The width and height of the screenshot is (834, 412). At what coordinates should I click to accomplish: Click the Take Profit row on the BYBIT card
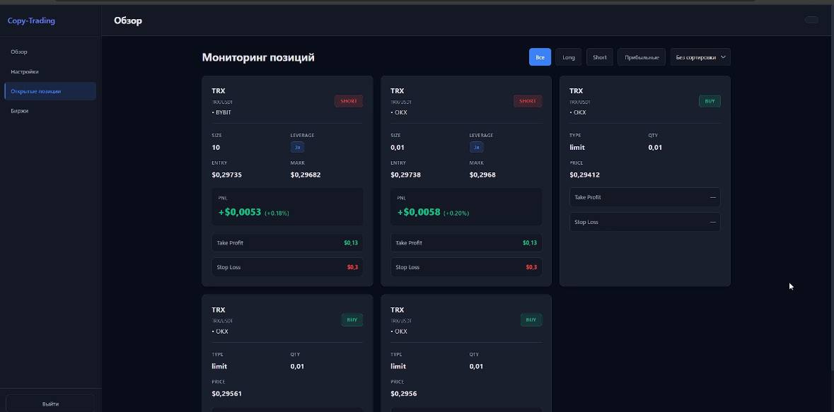[287, 243]
